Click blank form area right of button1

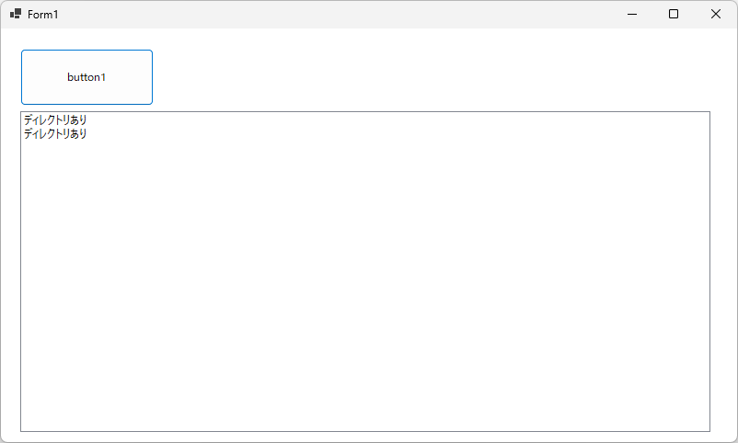(x=414, y=77)
